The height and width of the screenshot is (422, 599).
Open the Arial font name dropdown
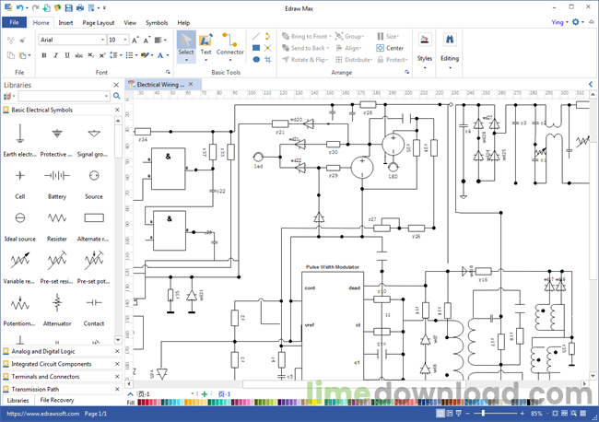click(103, 40)
